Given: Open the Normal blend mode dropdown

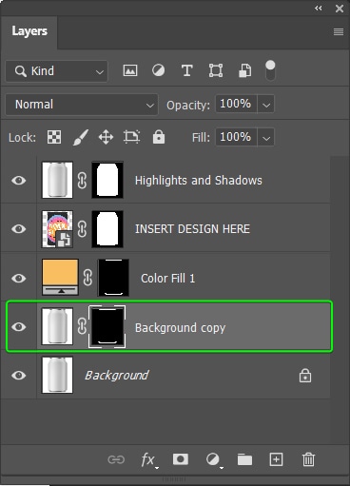Looking at the screenshot, I should coord(82,105).
